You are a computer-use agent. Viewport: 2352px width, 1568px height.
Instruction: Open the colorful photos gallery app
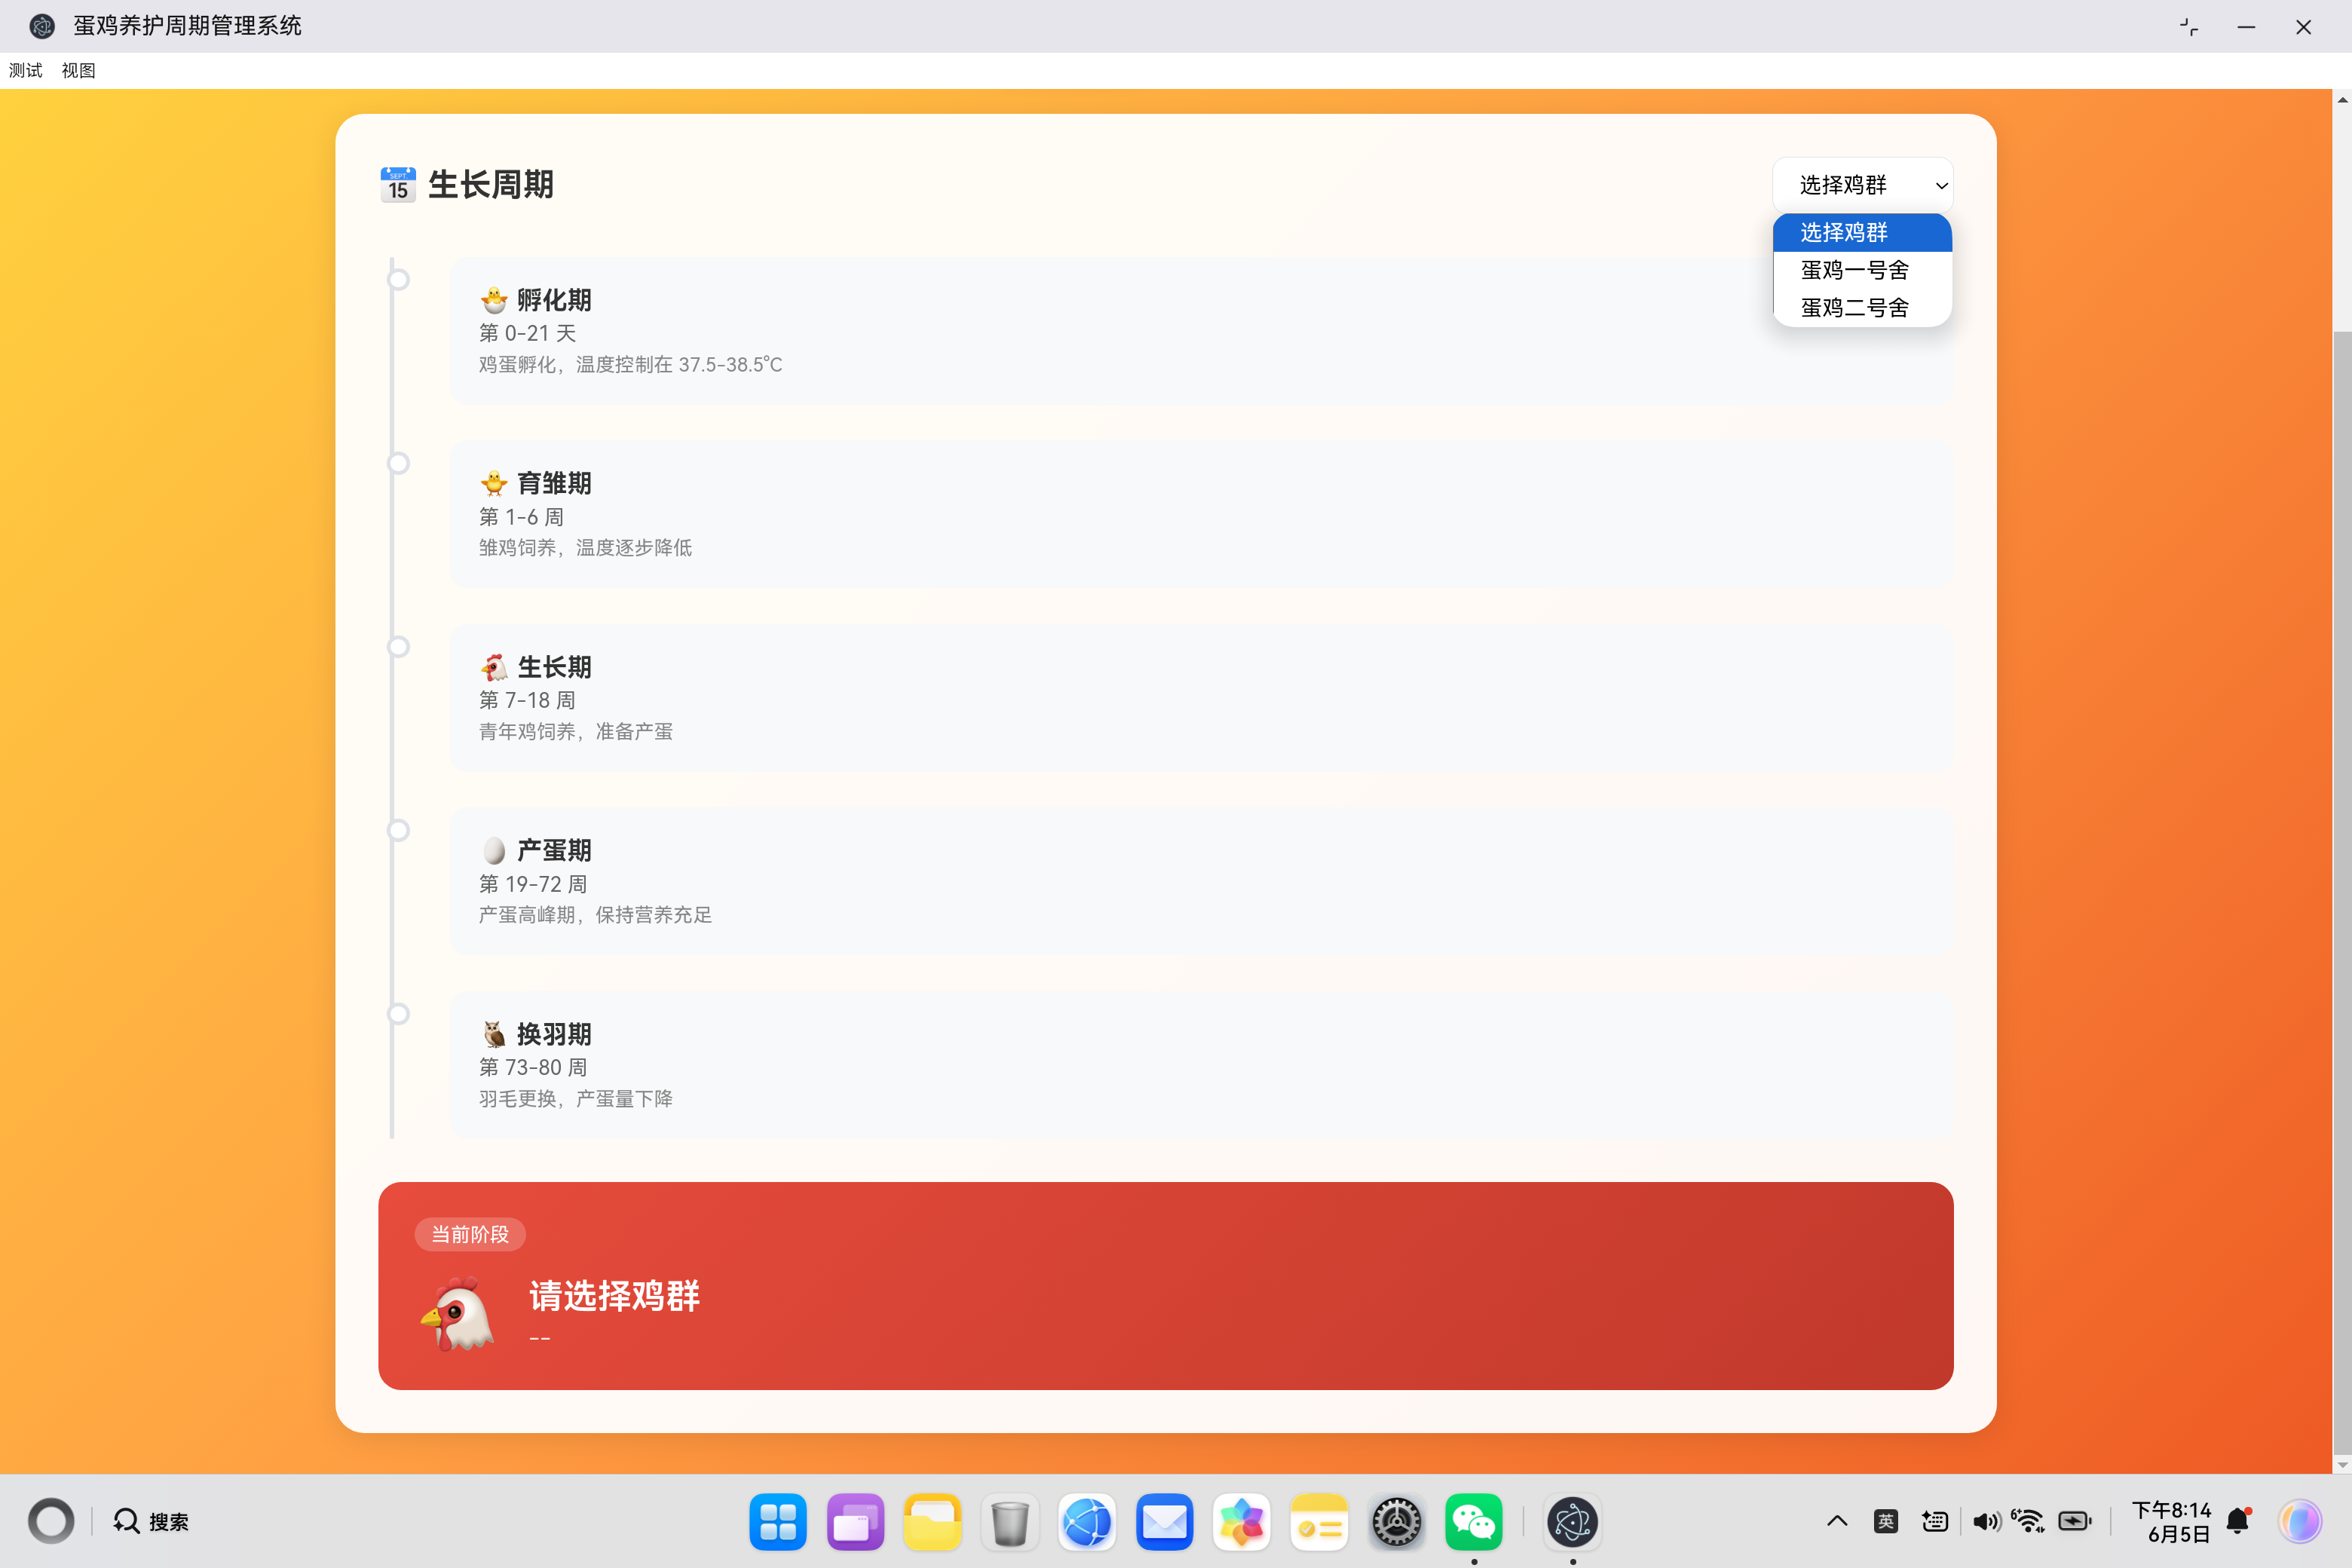pos(1242,1522)
